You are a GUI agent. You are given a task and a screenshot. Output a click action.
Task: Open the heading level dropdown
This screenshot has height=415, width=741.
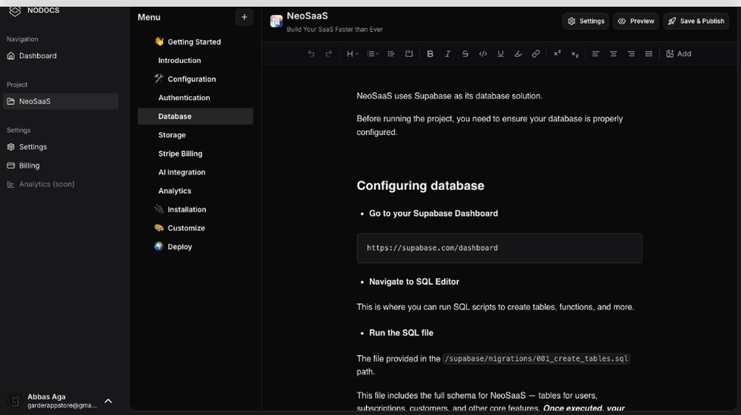(353, 54)
